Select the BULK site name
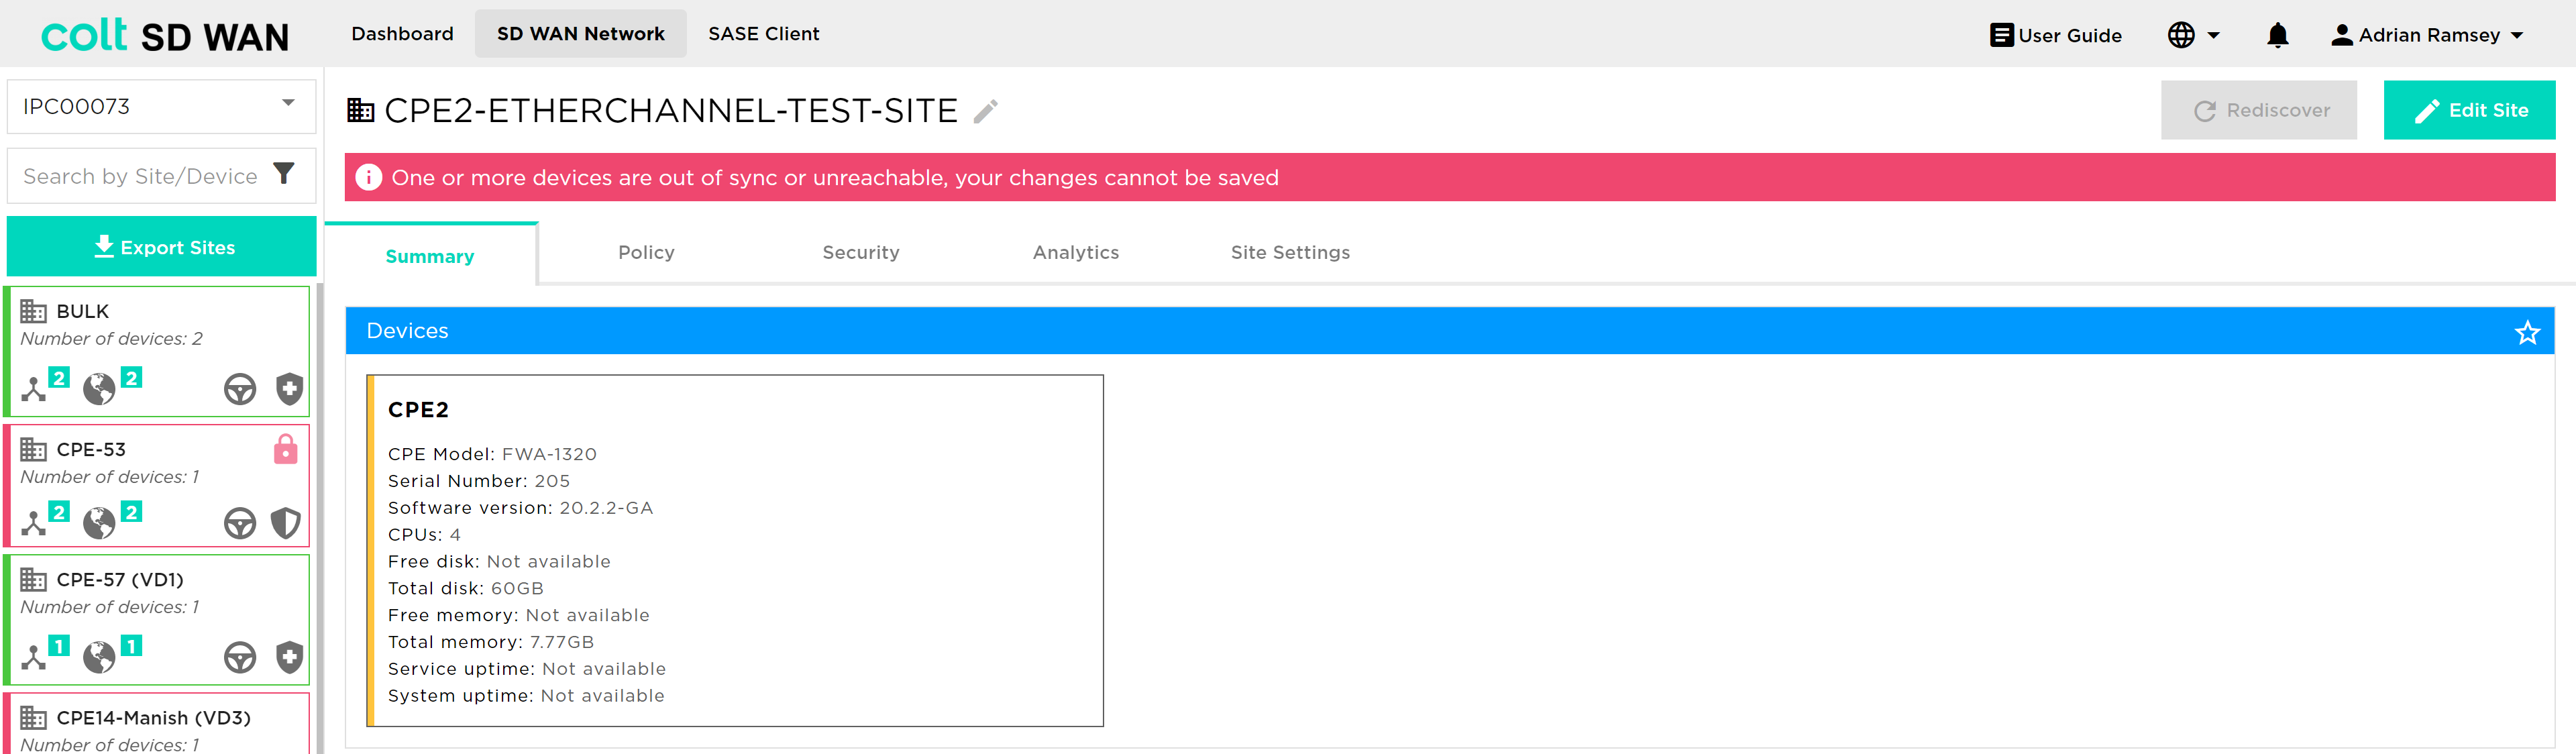Image resolution: width=2576 pixels, height=754 pixels. pyautogui.click(x=83, y=311)
